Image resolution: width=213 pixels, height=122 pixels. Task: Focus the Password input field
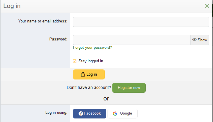pyautogui.click(x=132, y=40)
